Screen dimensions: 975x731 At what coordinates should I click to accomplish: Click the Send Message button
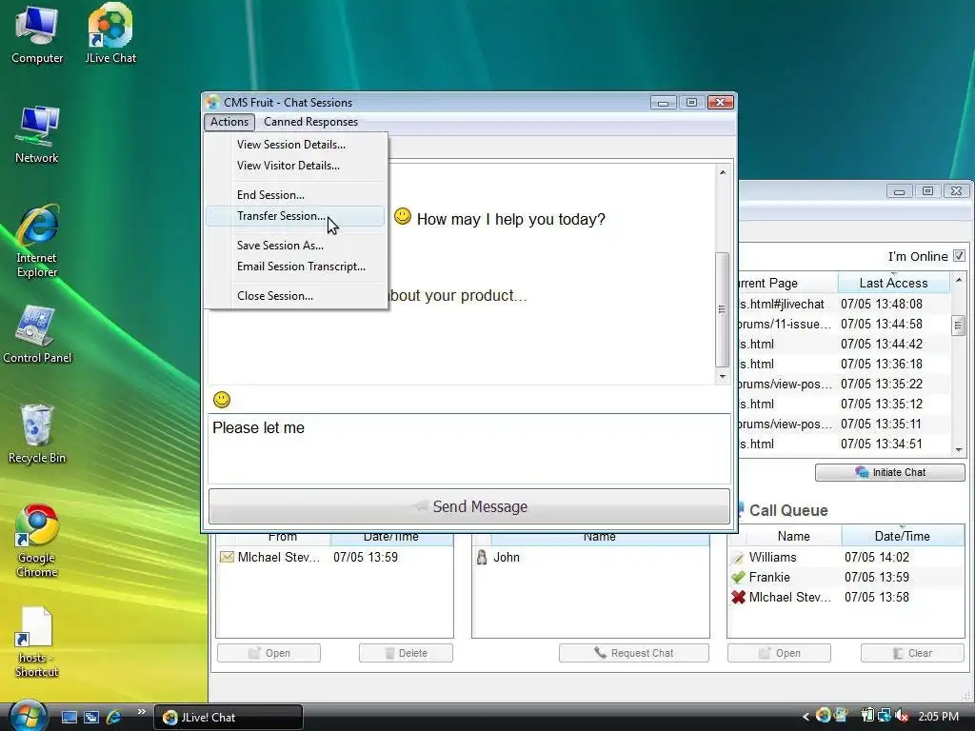(x=469, y=506)
